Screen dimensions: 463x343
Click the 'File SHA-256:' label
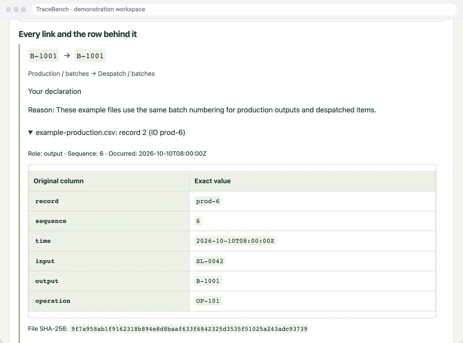[x=48, y=329]
